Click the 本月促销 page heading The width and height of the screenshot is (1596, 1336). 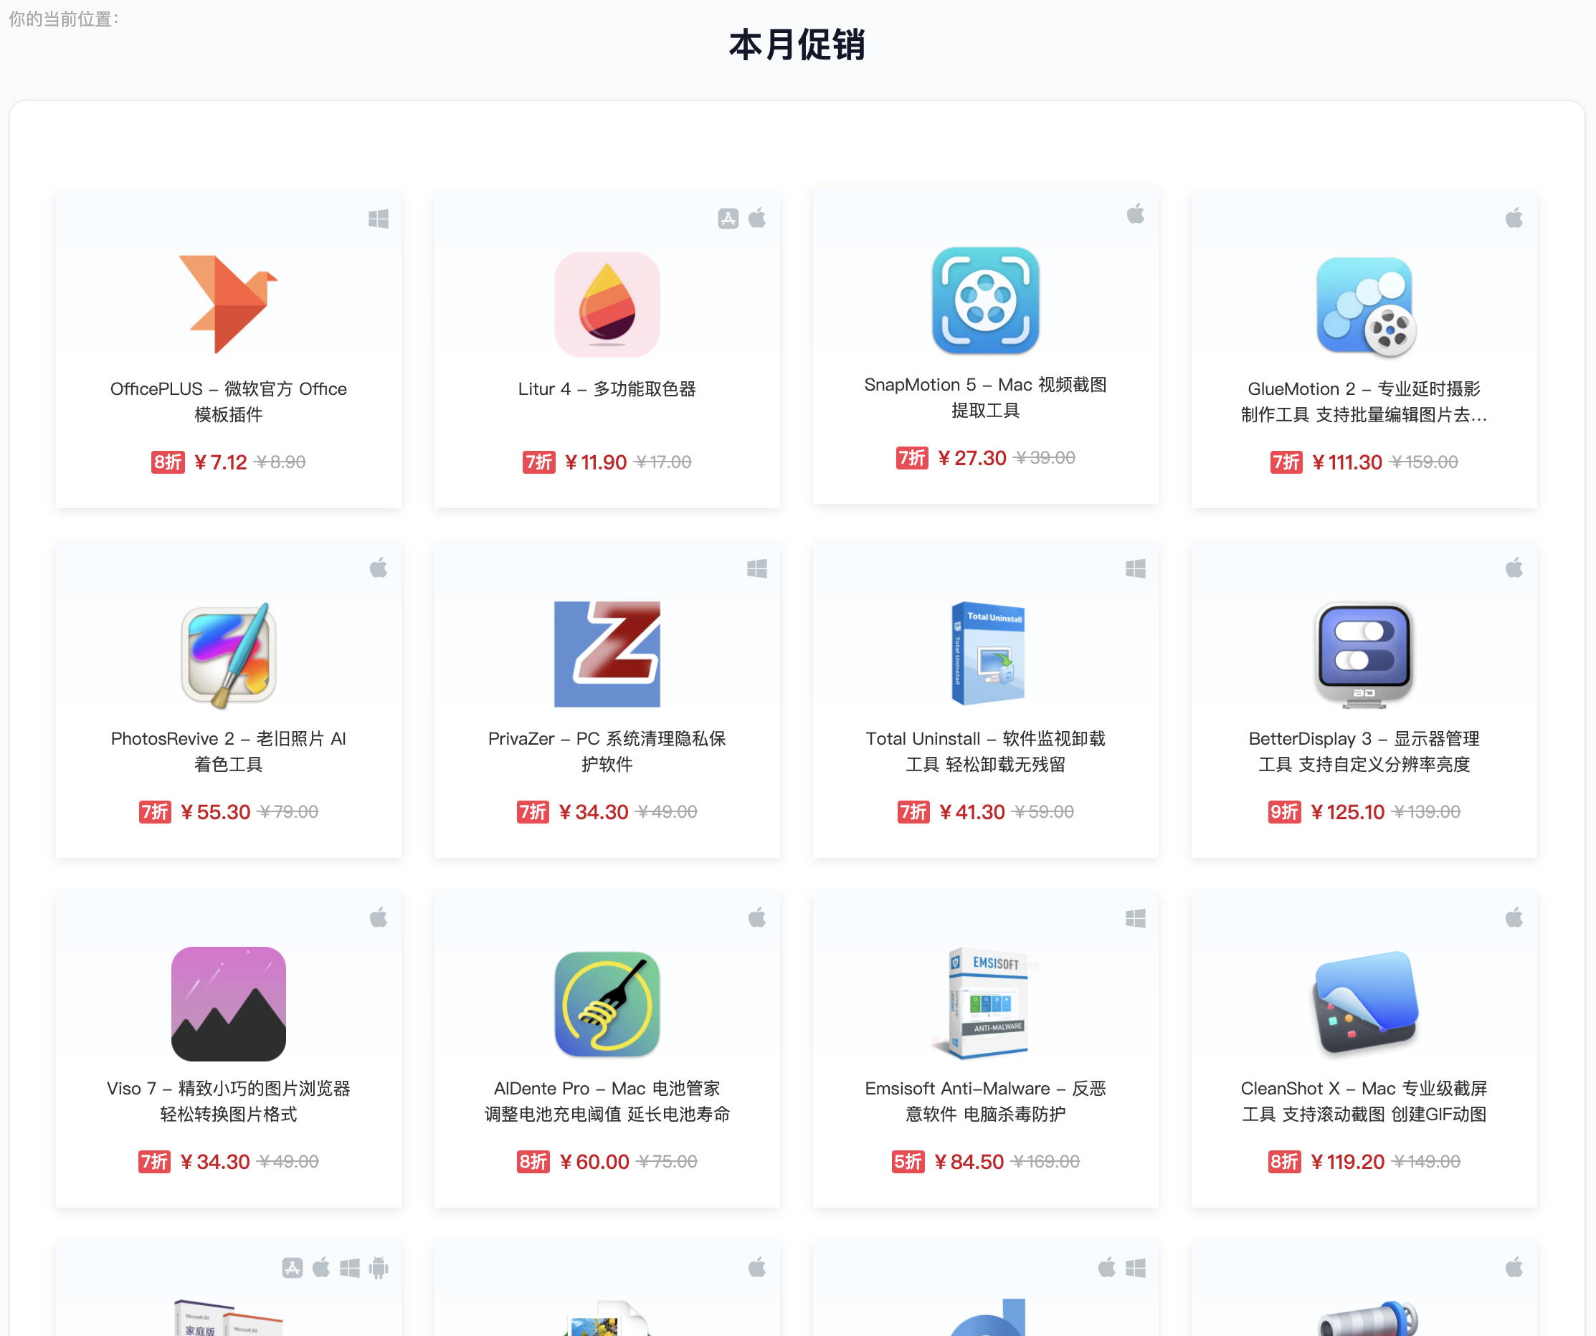point(797,45)
